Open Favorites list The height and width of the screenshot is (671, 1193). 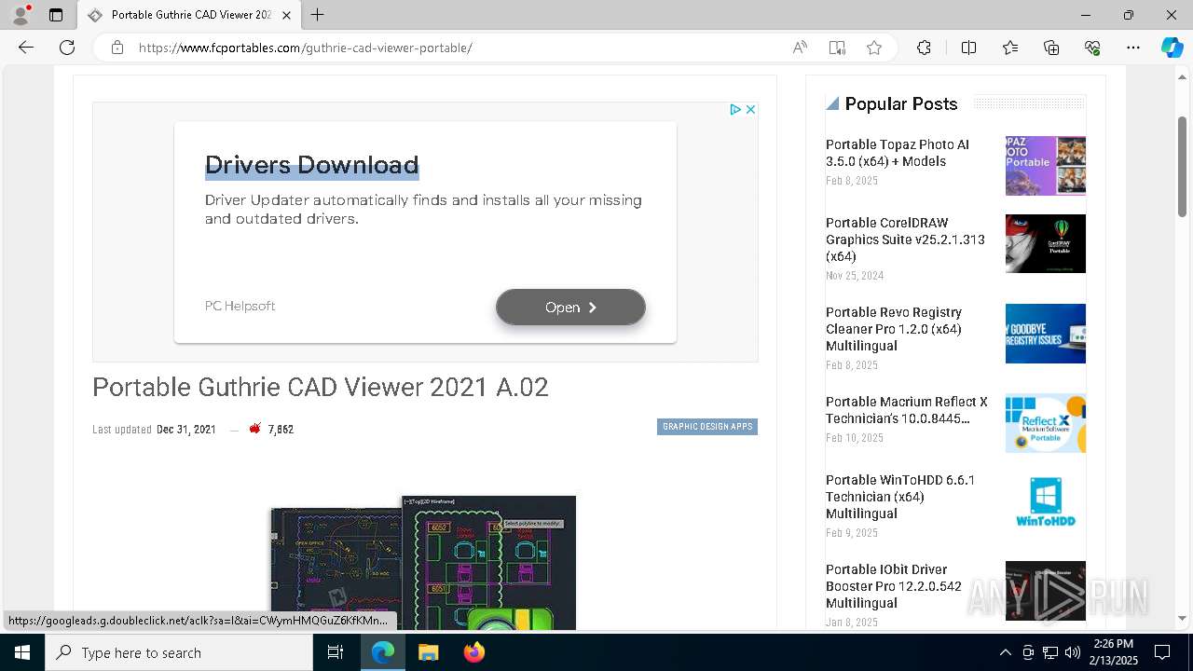point(1010,48)
